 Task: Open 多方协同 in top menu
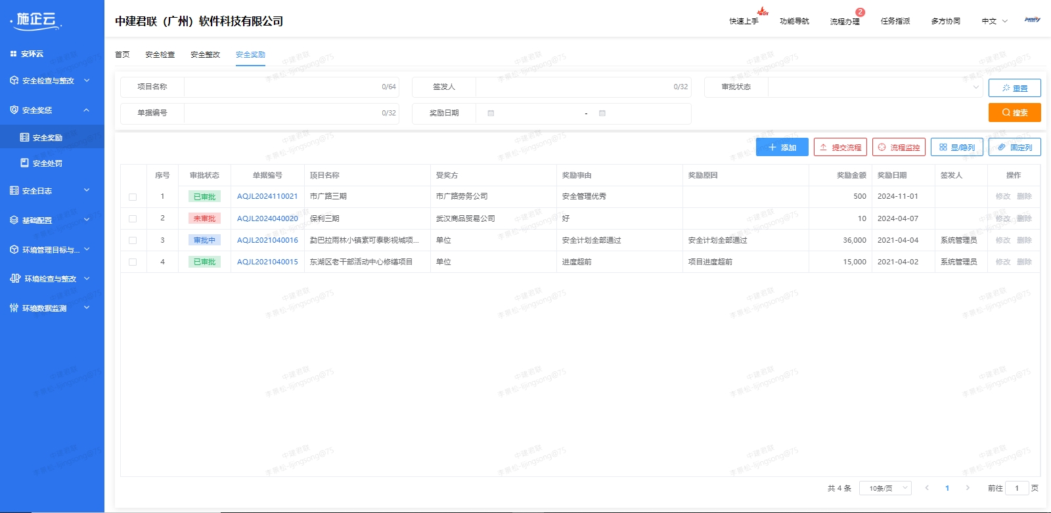[x=946, y=21]
